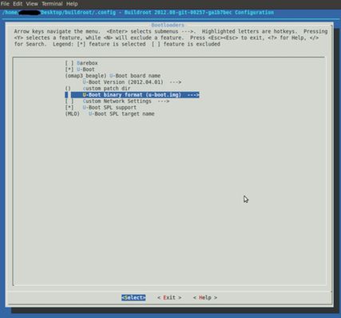Viewport: 341px width, 318px height.
Task: Click the < Exit > button
Action: [x=169, y=297]
